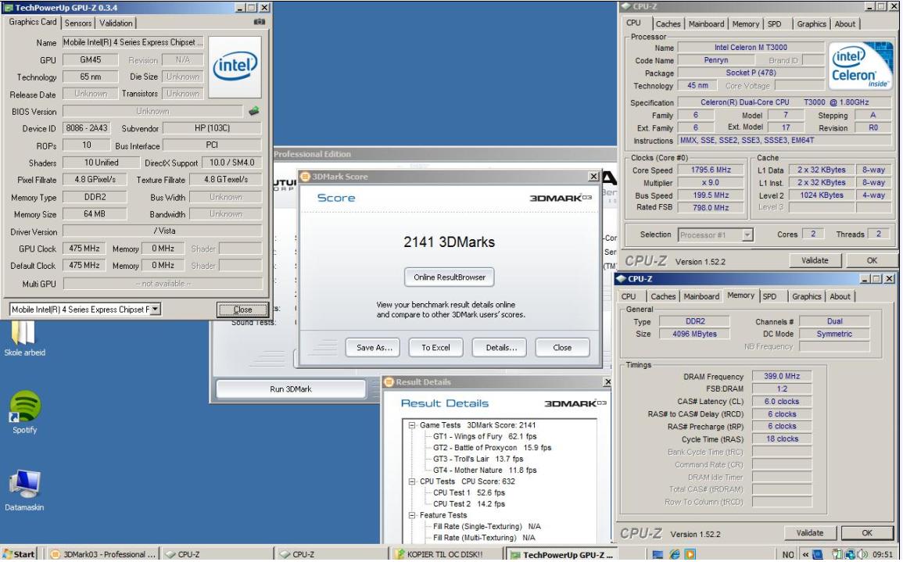Open Graphics tab in upper CPU-Z window
The image size is (903, 562).
812,23
